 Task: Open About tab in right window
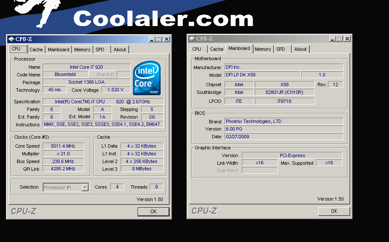300,49
